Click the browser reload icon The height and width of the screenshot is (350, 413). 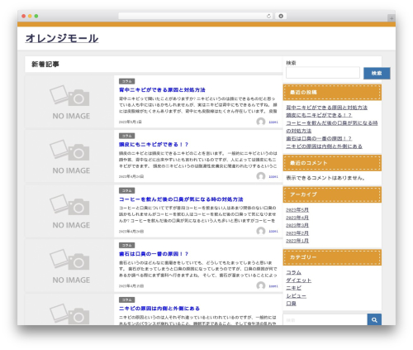tap(268, 16)
